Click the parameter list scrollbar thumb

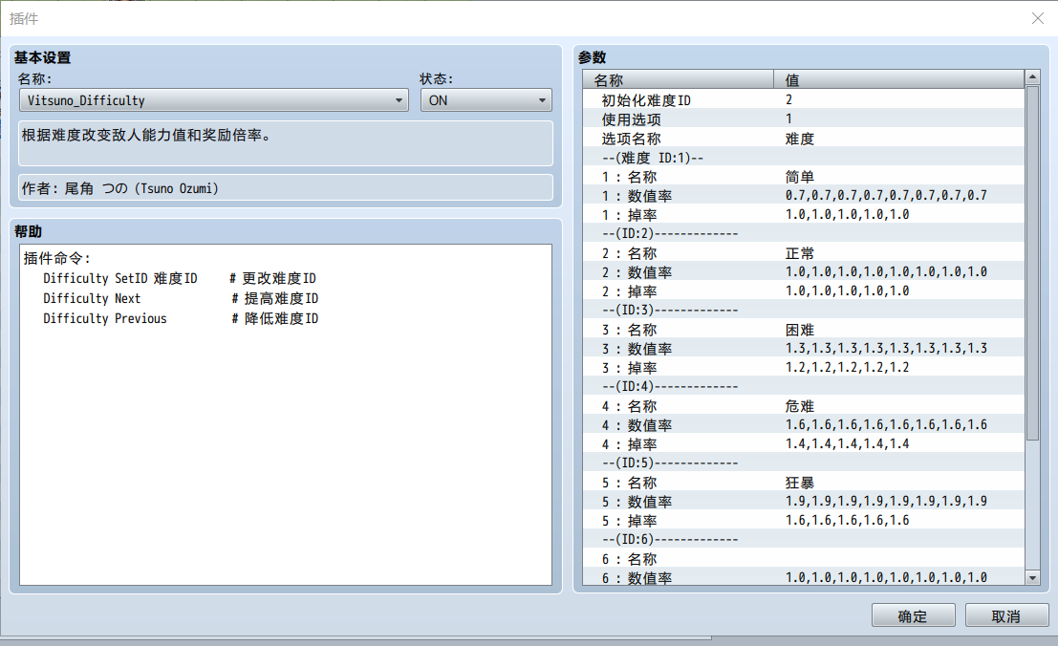pyautogui.click(x=1032, y=263)
